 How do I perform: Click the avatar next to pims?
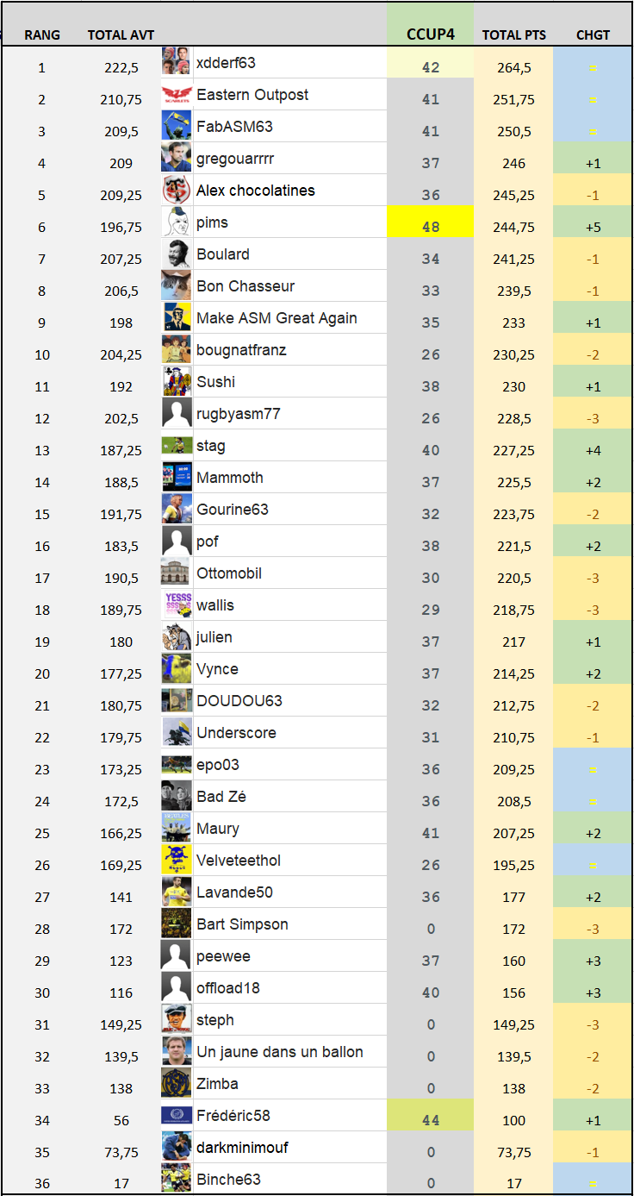tap(176, 222)
